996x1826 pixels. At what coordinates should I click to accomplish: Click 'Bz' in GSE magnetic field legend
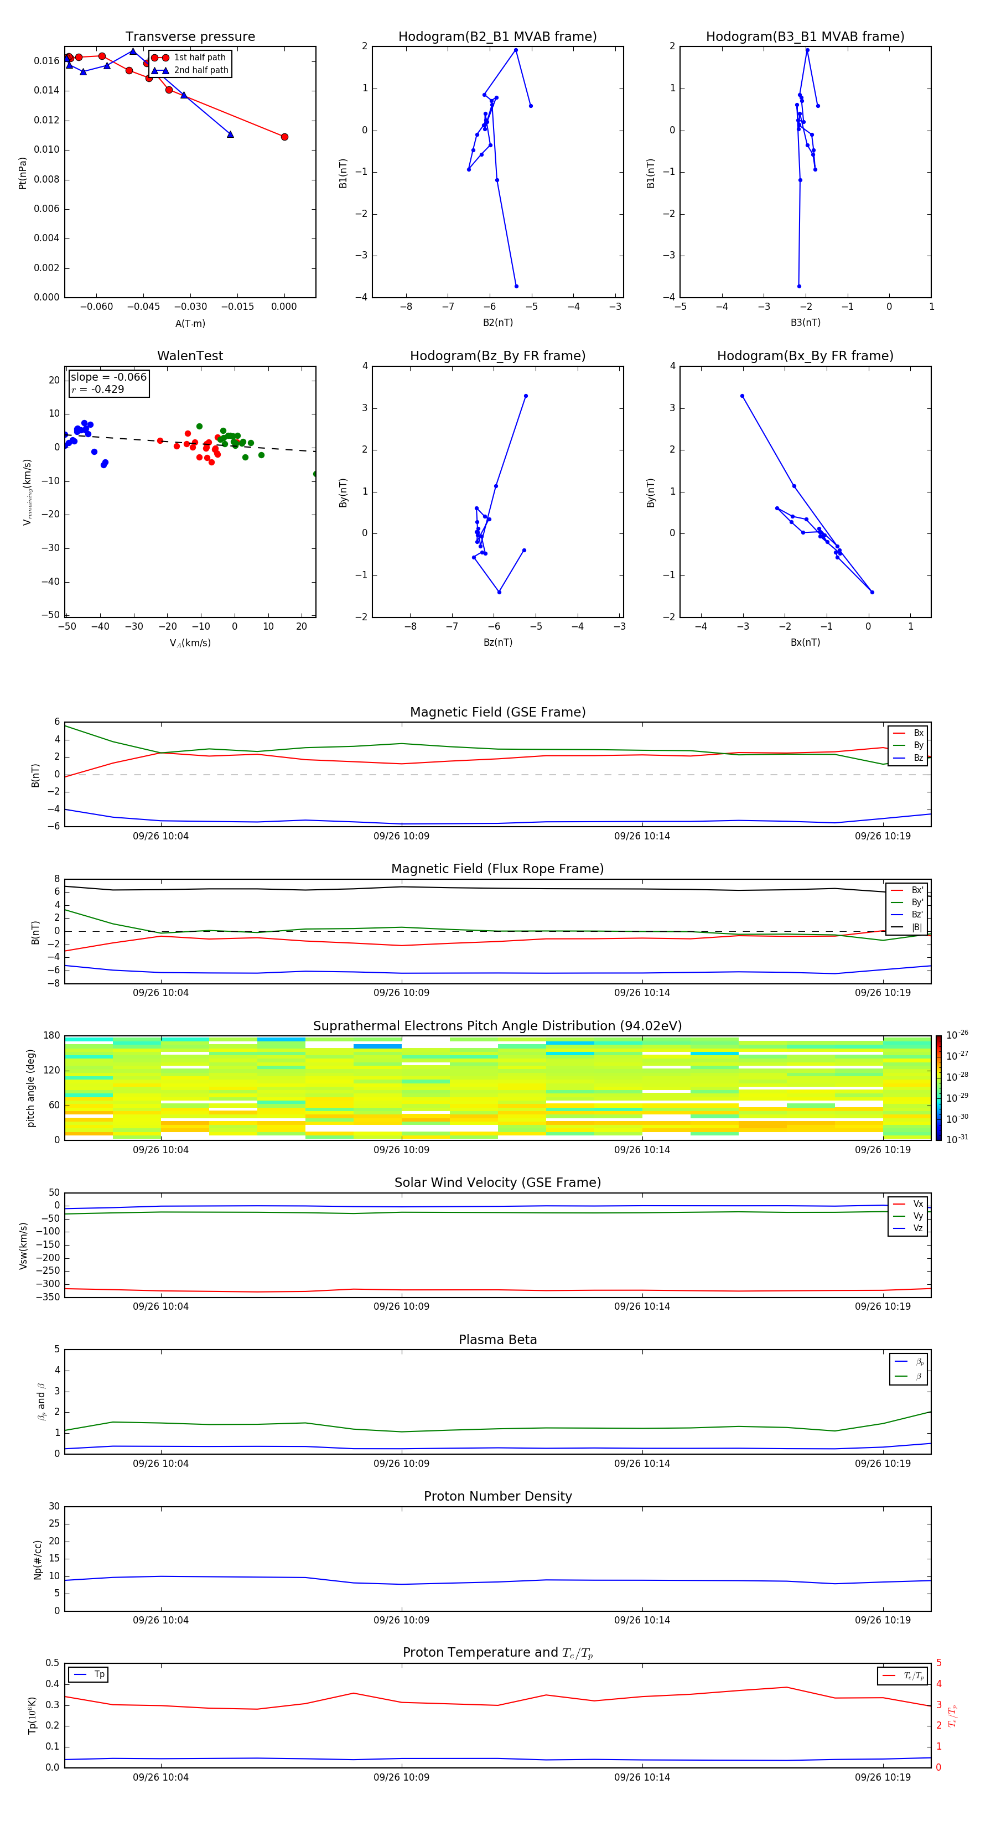908,759
